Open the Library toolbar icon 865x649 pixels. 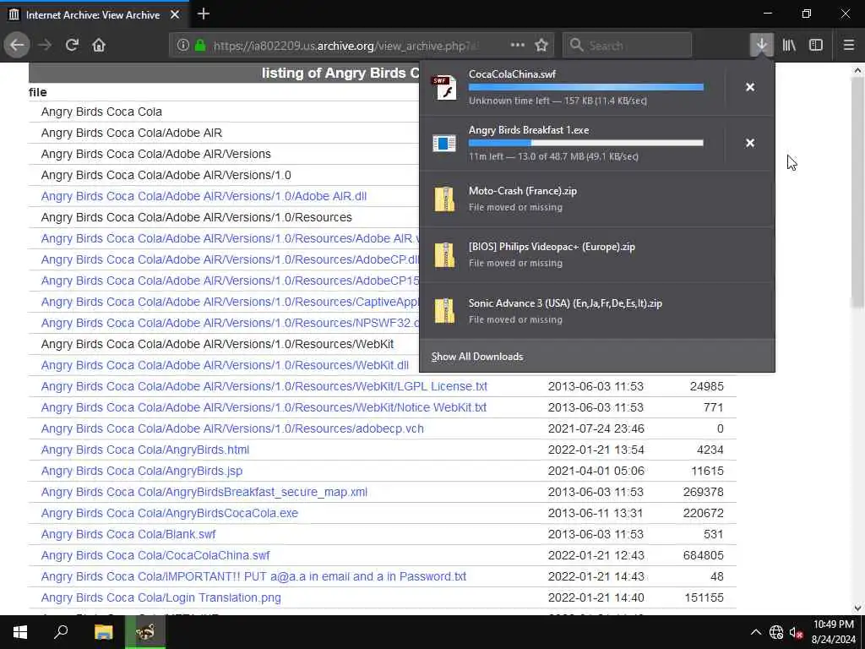789,46
